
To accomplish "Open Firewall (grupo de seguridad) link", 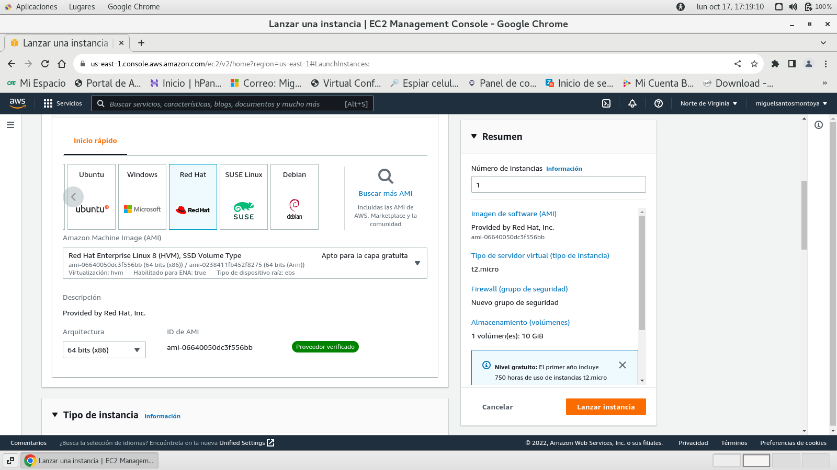I will [519, 289].
